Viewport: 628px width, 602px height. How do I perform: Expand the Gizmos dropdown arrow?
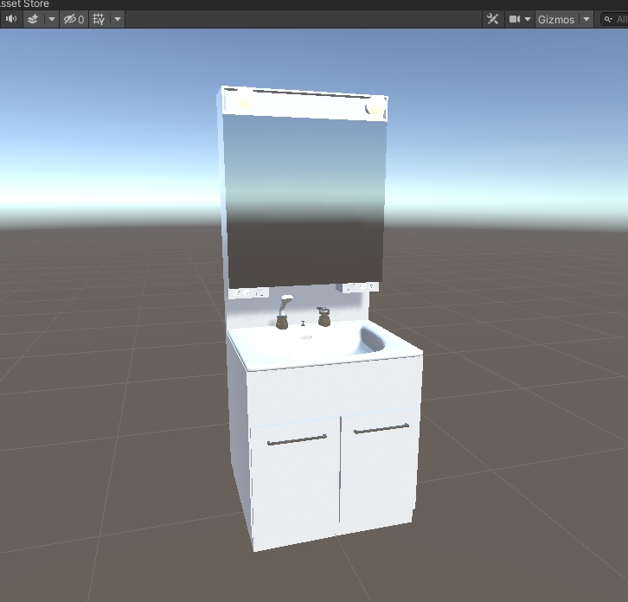[x=586, y=19]
